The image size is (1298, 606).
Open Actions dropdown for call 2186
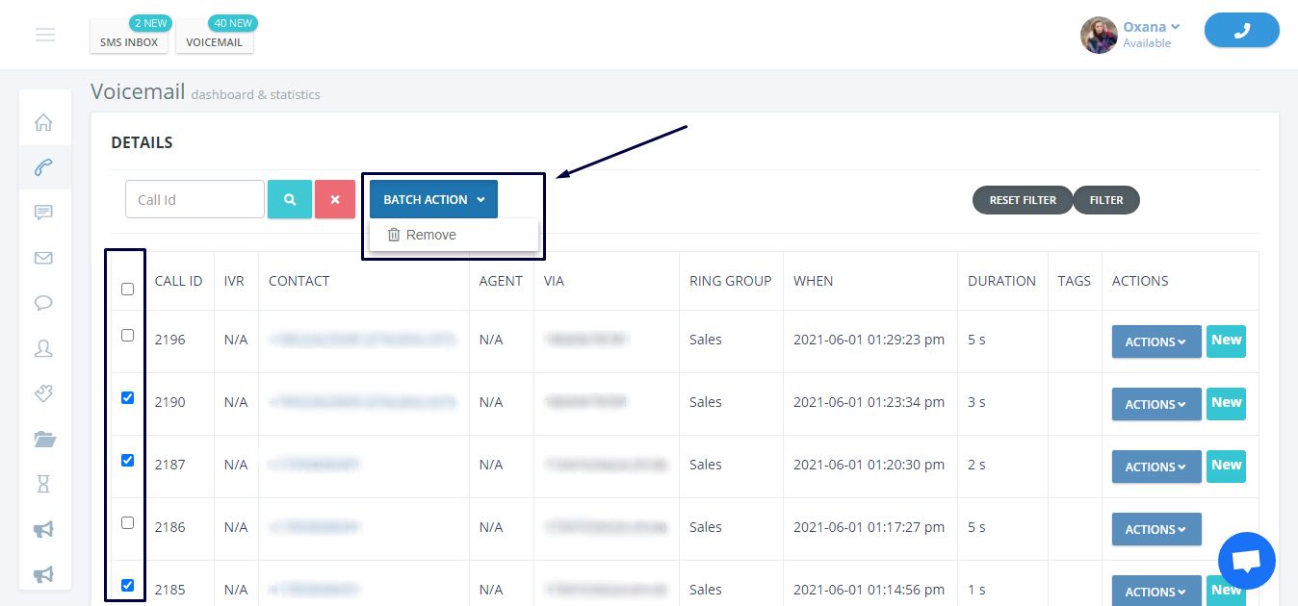pos(1155,529)
